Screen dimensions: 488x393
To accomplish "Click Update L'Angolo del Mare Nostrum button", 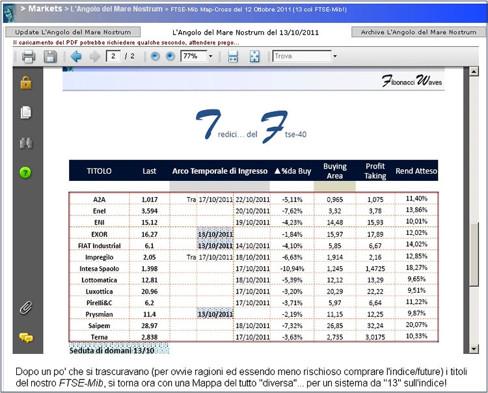I will 73,32.
